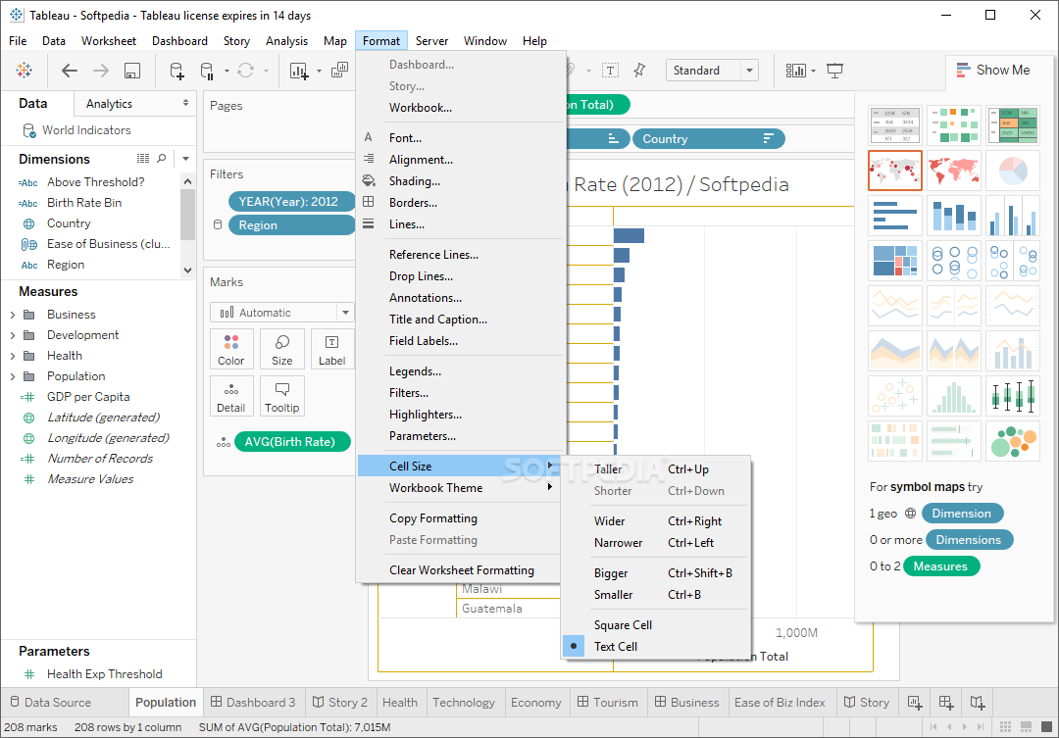Click the Dimensions list scrollbar down arrow
Image resolution: width=1059 pixels, height=738 pixels.
[x=187, y=271]
